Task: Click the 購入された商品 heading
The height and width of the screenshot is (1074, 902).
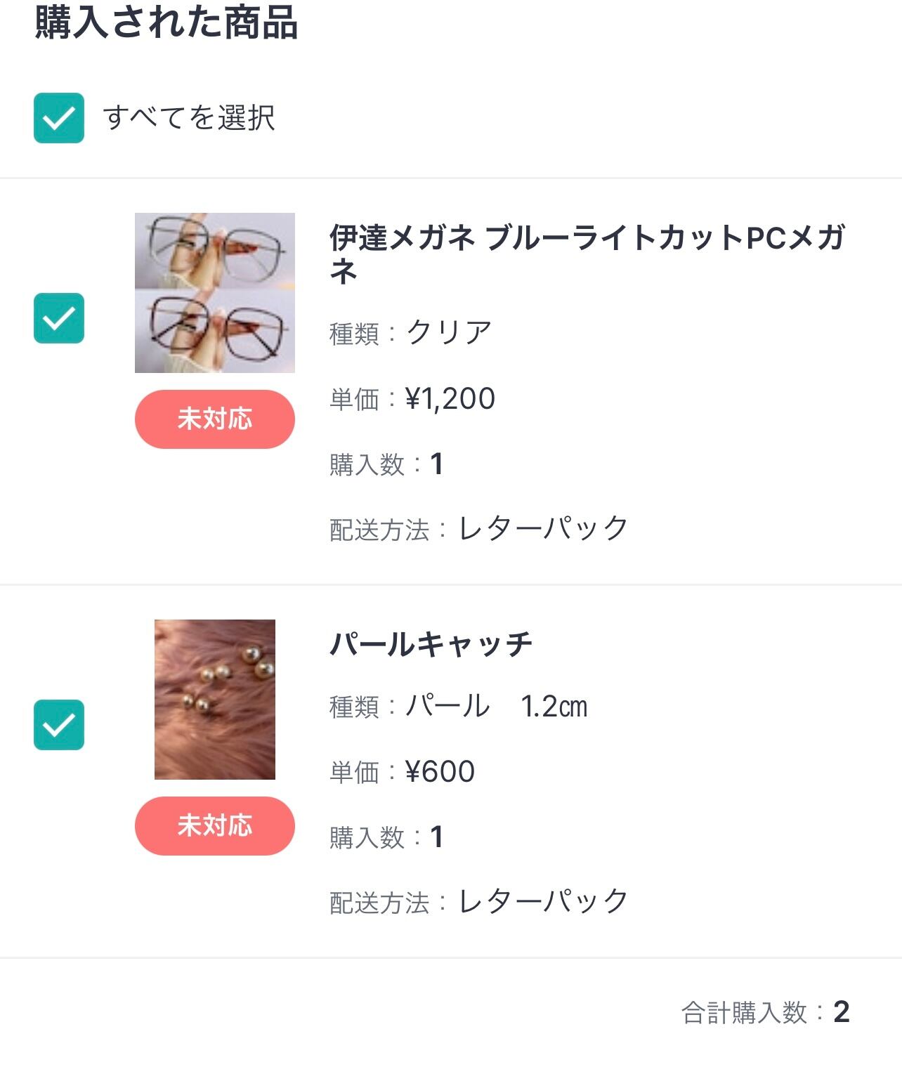Action: [166, 22]
